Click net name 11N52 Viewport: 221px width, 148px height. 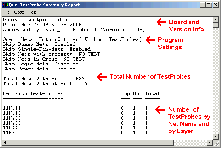[11, 133]
